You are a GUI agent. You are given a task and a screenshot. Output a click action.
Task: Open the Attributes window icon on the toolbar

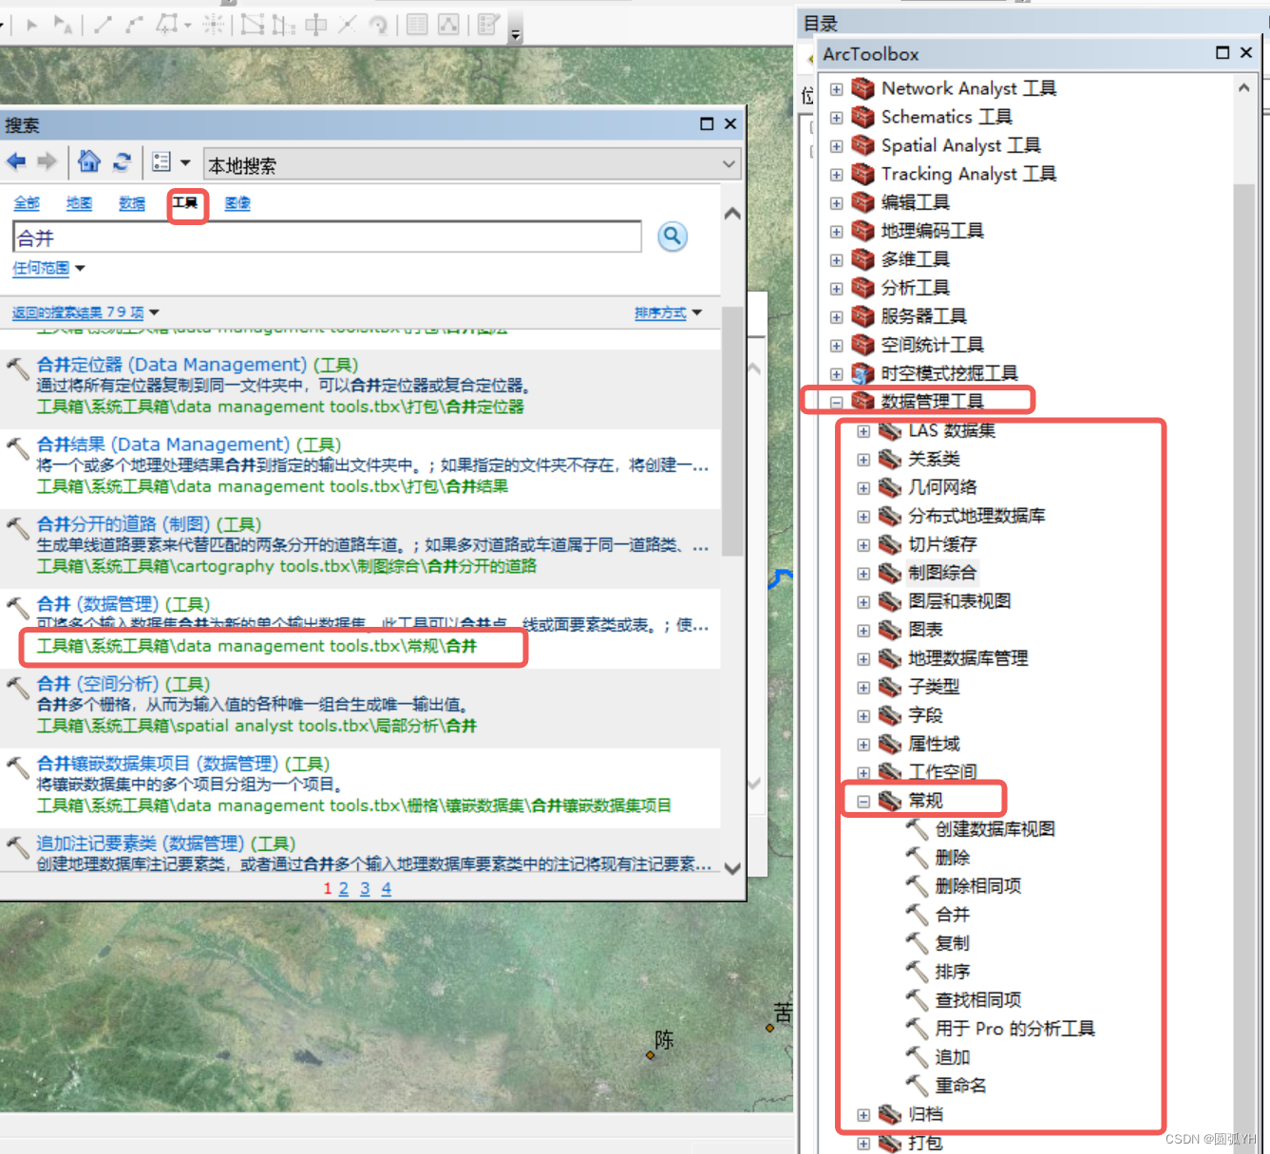415,25
